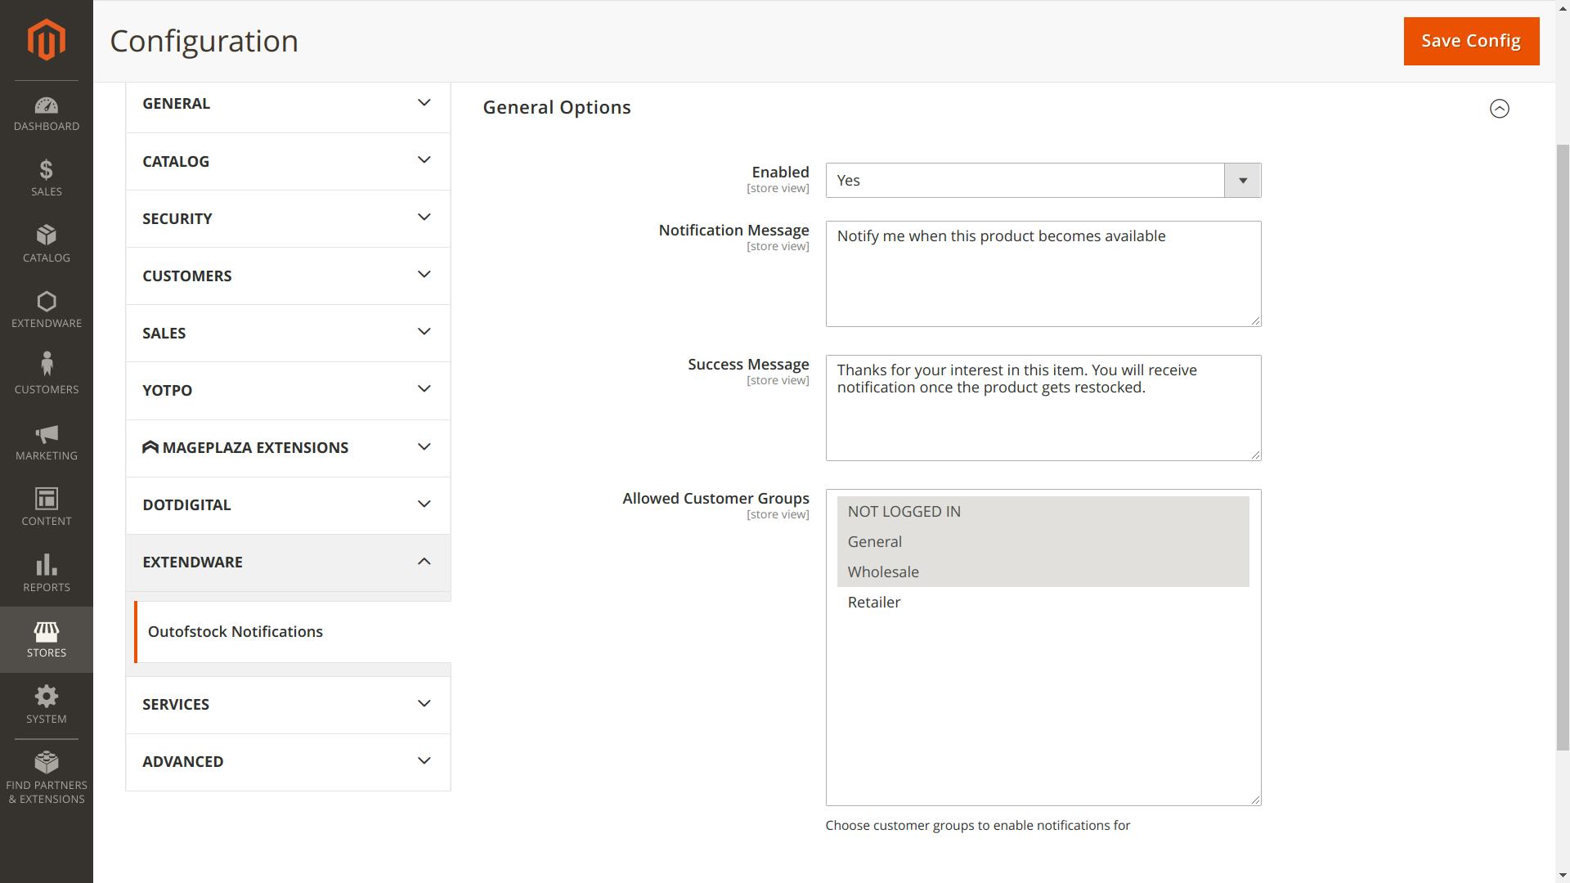Screen dimensions: 1570x883
Task: Expand the SALES config section
Action: 288,333
